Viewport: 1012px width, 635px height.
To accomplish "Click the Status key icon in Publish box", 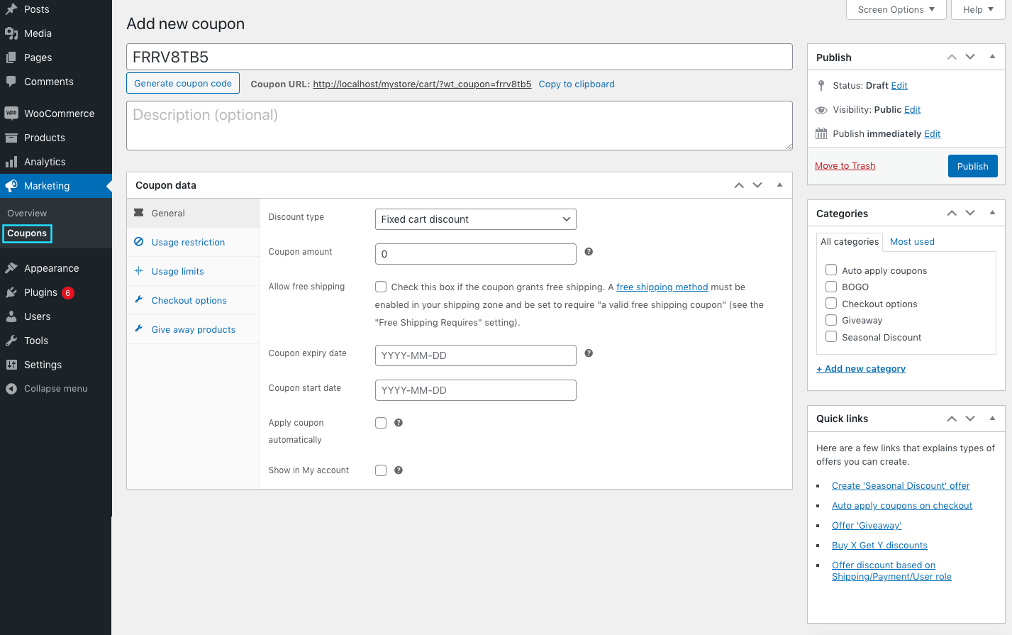I will pyautogui.click(x=821, y=85).
